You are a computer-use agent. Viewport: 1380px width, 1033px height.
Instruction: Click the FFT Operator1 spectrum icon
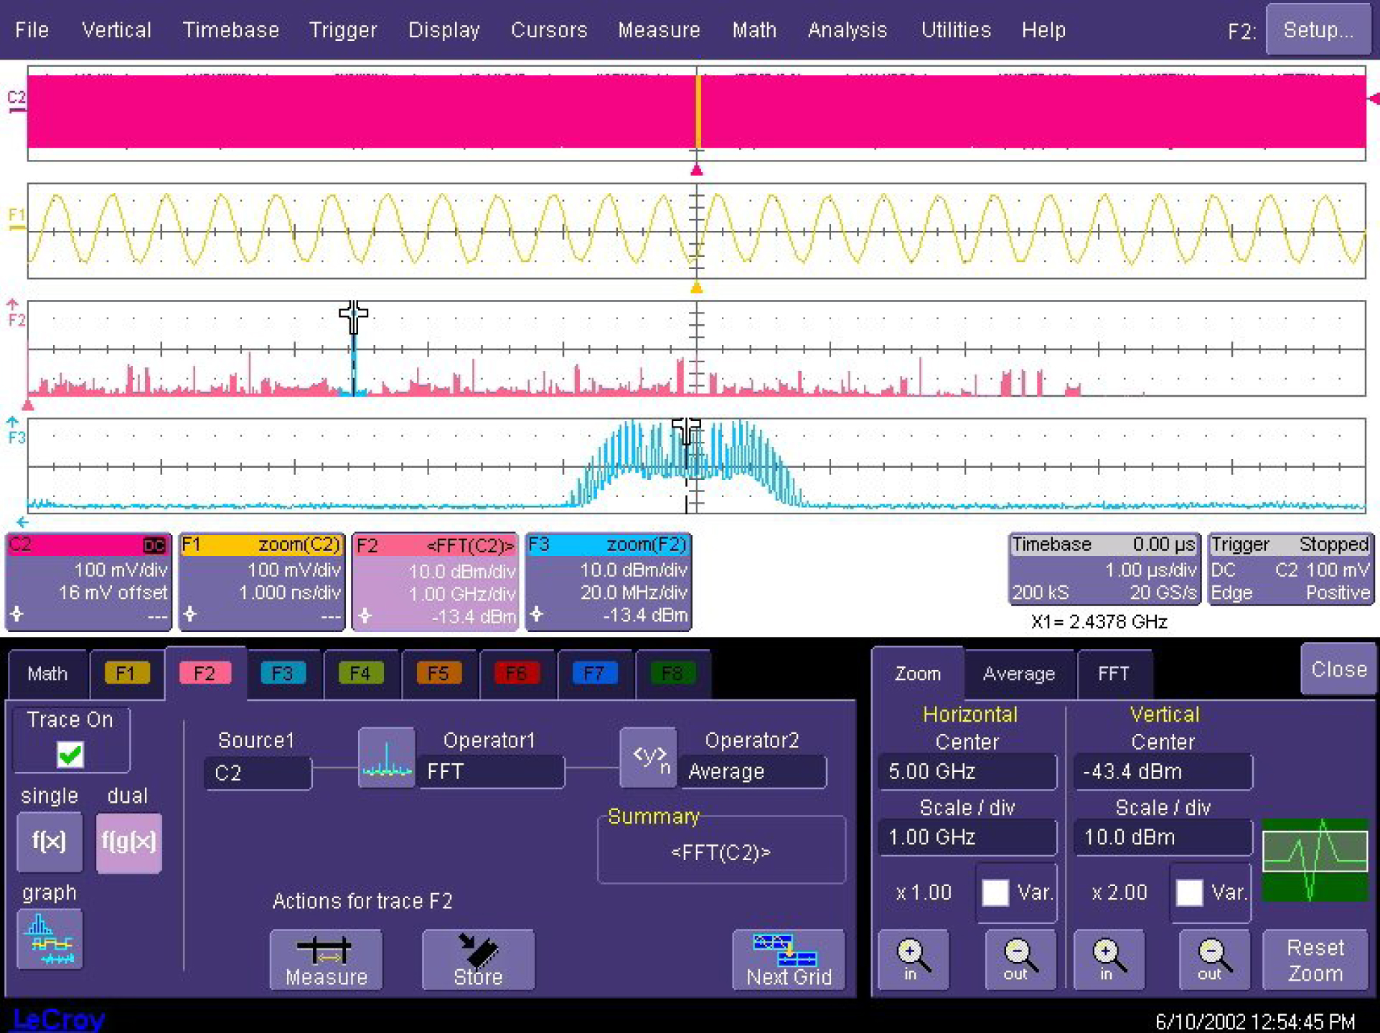pyautogui.click(x=387, y=758)
